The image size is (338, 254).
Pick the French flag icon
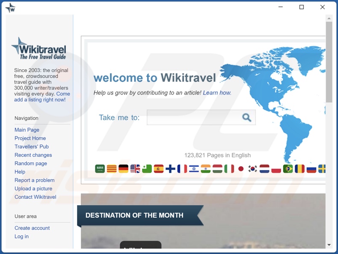coord(182,168)
